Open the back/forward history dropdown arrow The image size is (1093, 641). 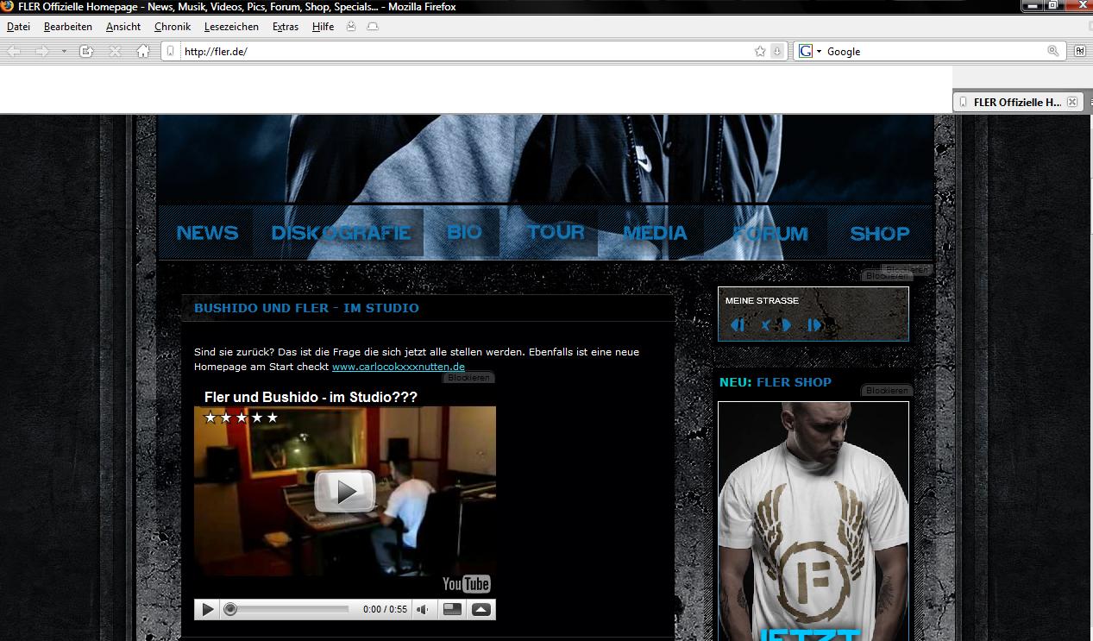(64, 52)
